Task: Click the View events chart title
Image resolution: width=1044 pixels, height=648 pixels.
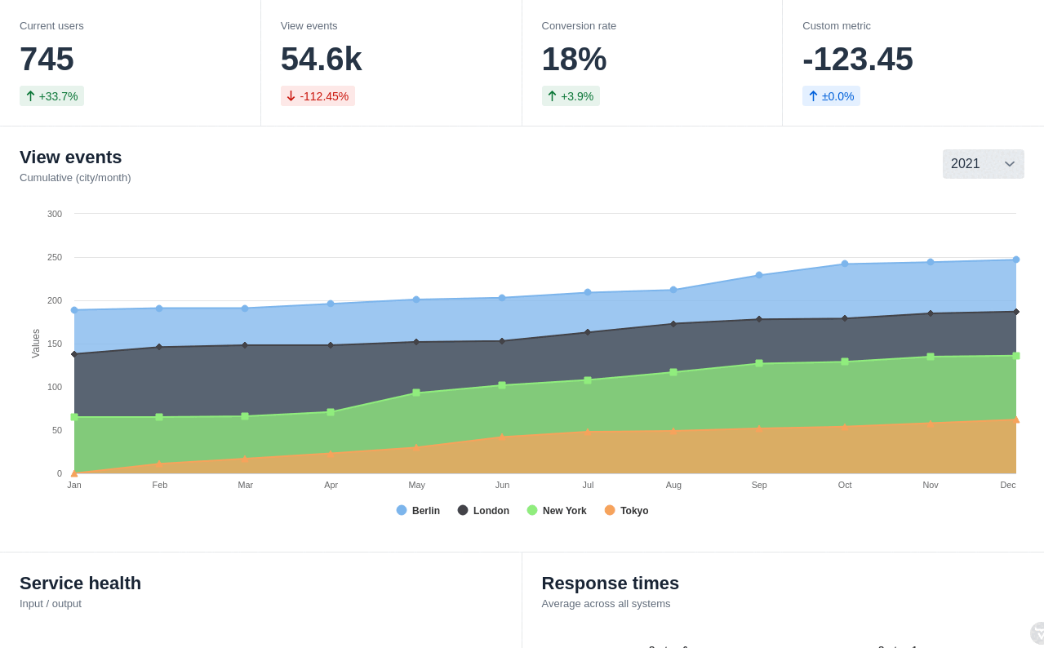Action: click(70, 158)
